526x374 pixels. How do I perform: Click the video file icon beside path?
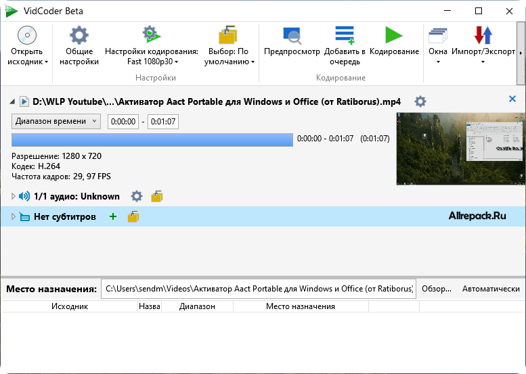click(24, 101)
